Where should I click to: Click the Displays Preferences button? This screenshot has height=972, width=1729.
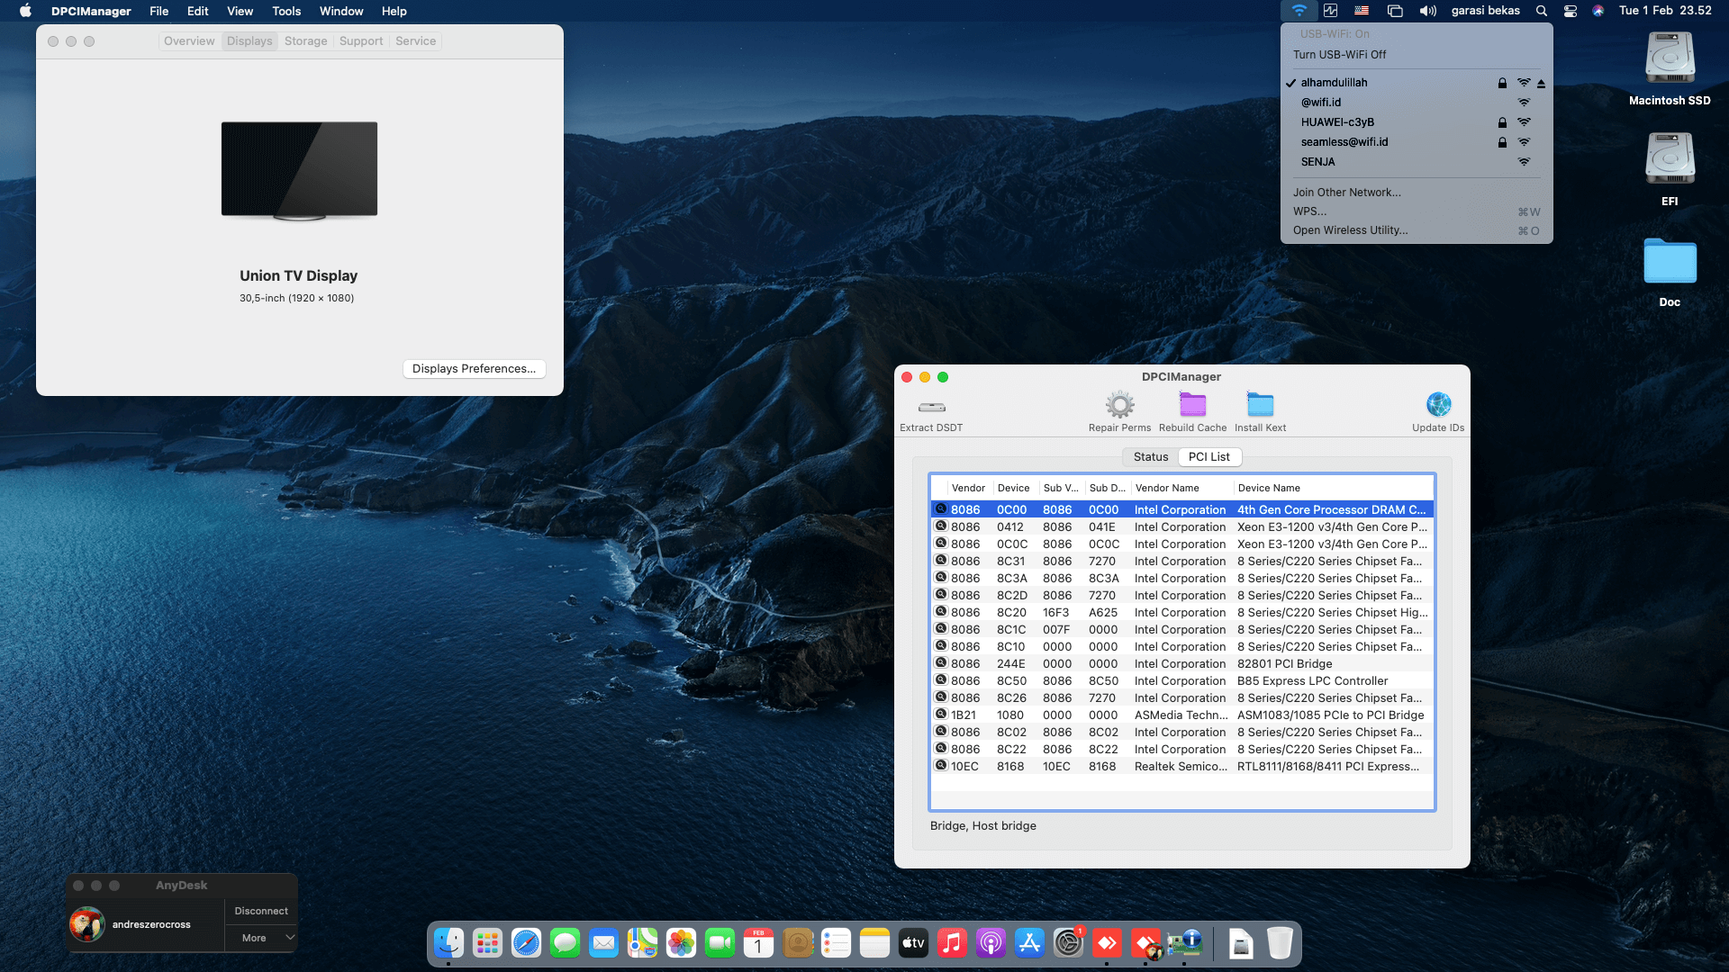(x=474, y=368)
